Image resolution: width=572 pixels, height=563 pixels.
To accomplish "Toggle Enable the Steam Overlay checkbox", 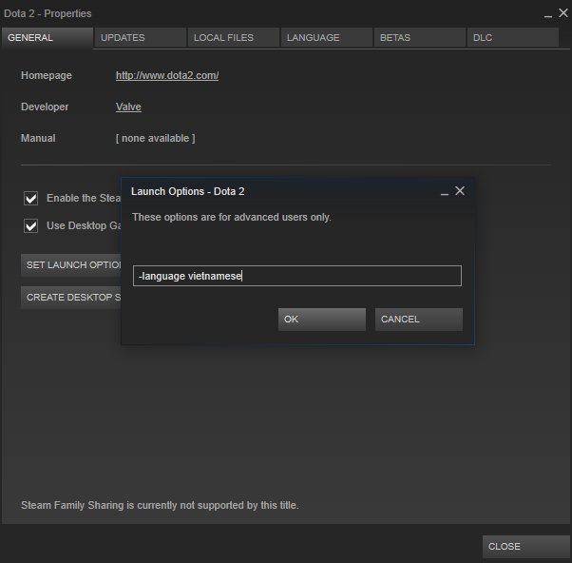I will 31,199.
